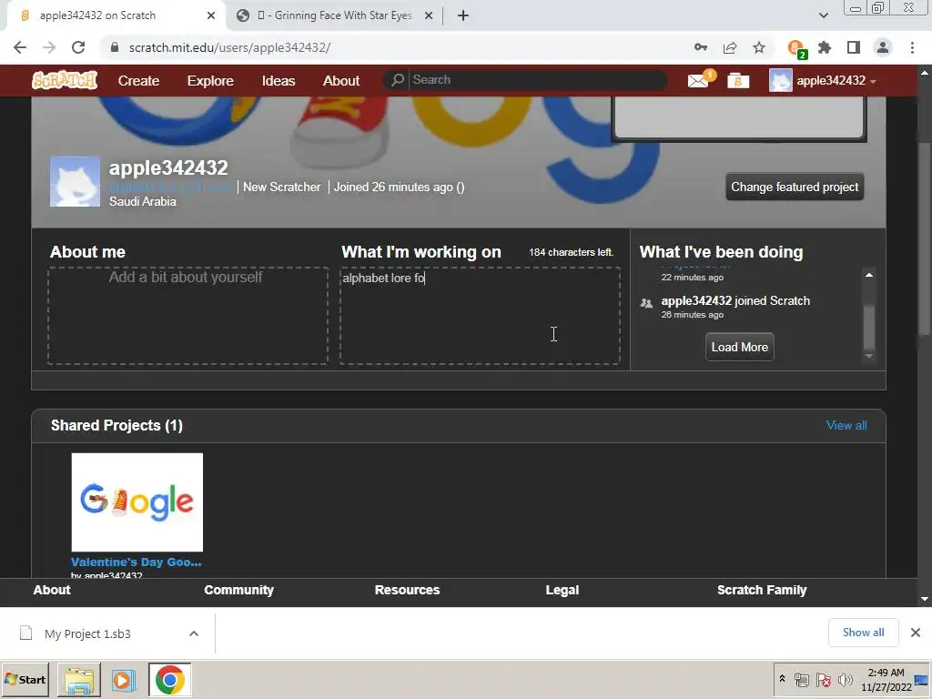Screen dimensions: 932x699
Task: Click the What I'm working on text field
Action: coord(481,316)
